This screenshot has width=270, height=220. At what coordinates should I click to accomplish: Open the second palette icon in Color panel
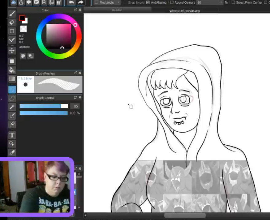tap(30, 56)
